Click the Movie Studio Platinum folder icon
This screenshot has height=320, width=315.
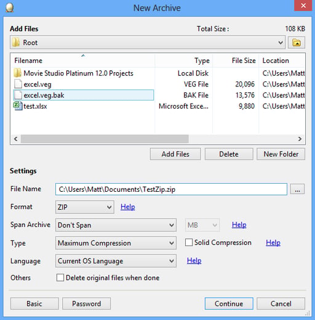click(x=18, y=73)
